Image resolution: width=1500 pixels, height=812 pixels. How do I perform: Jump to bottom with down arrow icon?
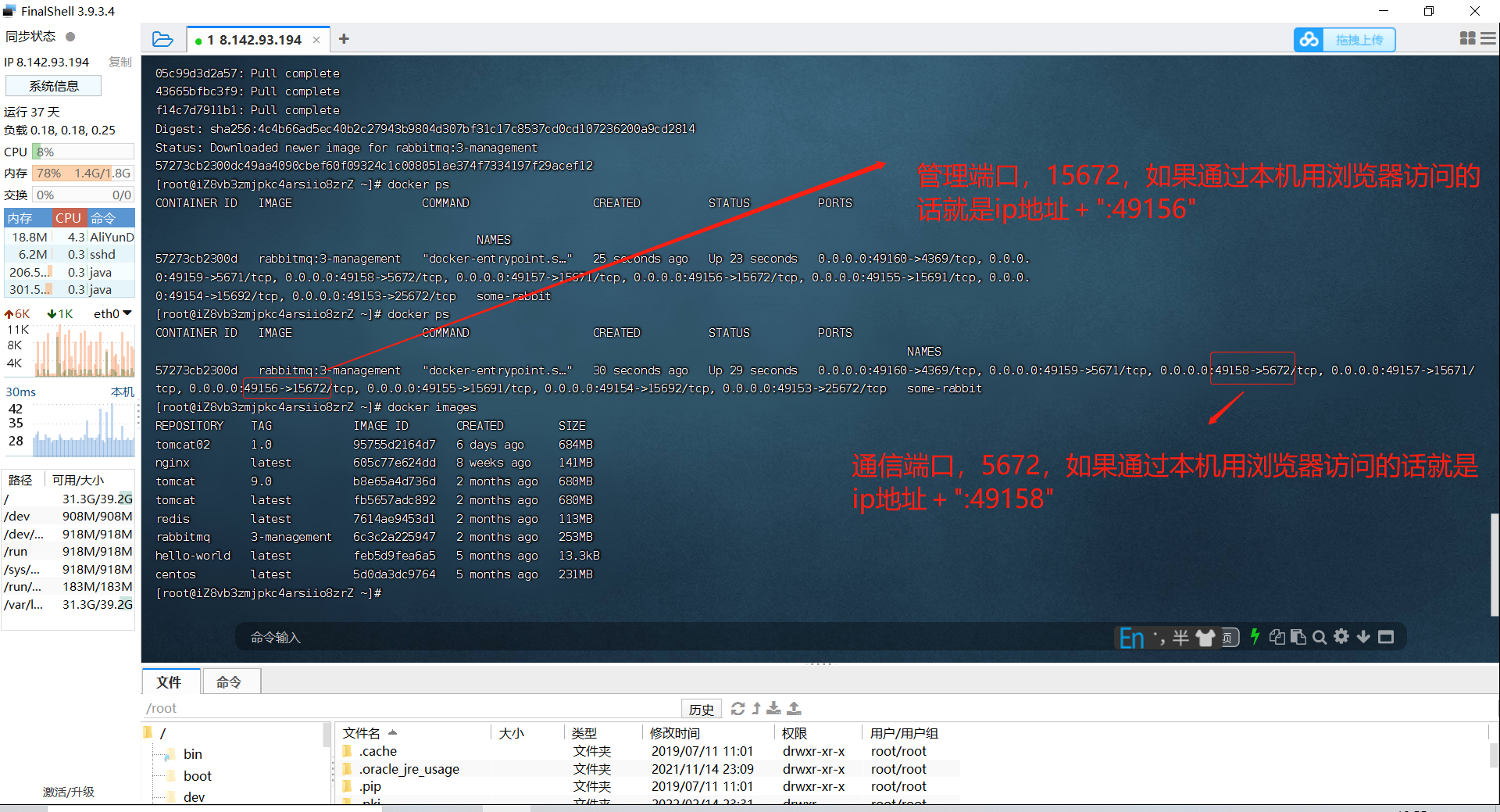[1363, 637]
